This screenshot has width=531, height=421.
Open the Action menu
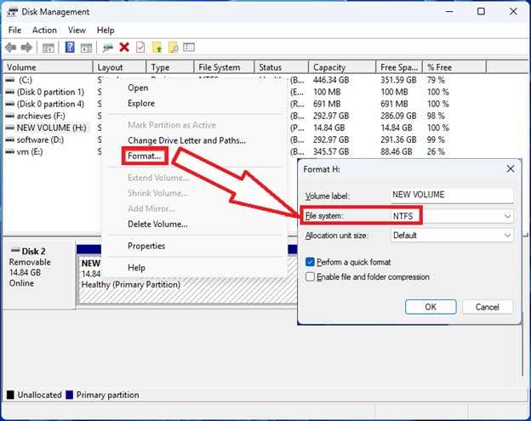(44, 30)
